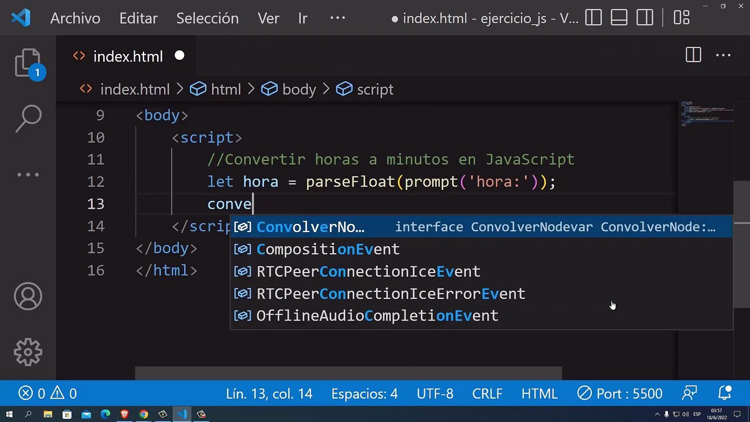Select ConvolverNode suggestion
Viewport: 750px width, 422px height.
(x=481, y=227)
